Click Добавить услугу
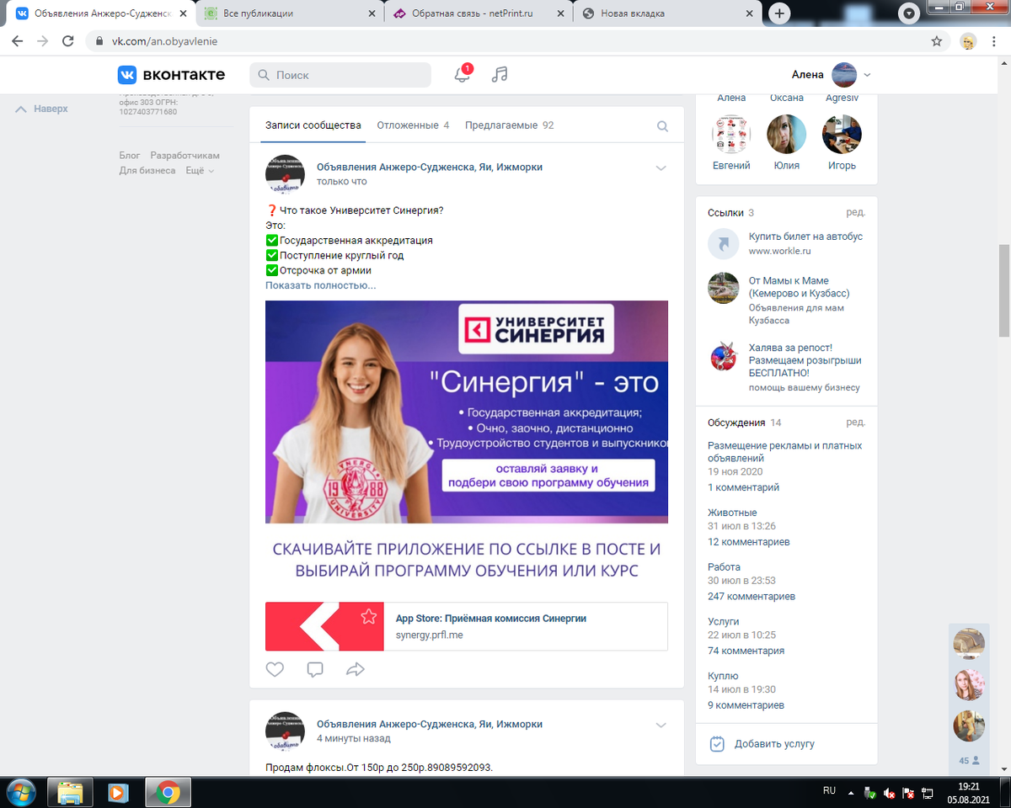 point(774,744)
